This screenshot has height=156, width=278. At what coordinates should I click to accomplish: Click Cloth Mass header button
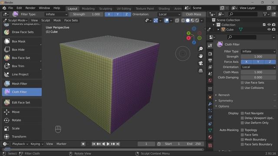(x=193, y=14)
